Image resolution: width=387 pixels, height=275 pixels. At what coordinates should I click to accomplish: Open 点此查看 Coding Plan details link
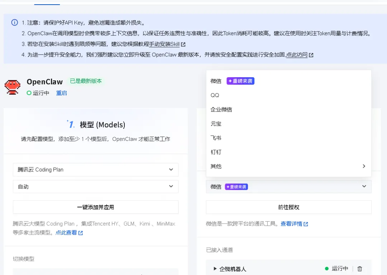click(x=66, y=232)
